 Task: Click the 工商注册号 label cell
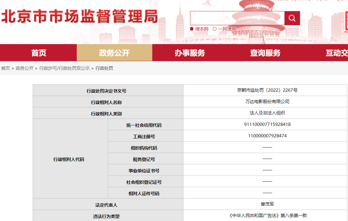point(146,136)
